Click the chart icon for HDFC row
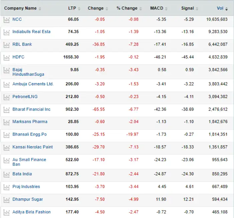The width and height of the screenshot is (234, 218). click(x=6, y=58)
